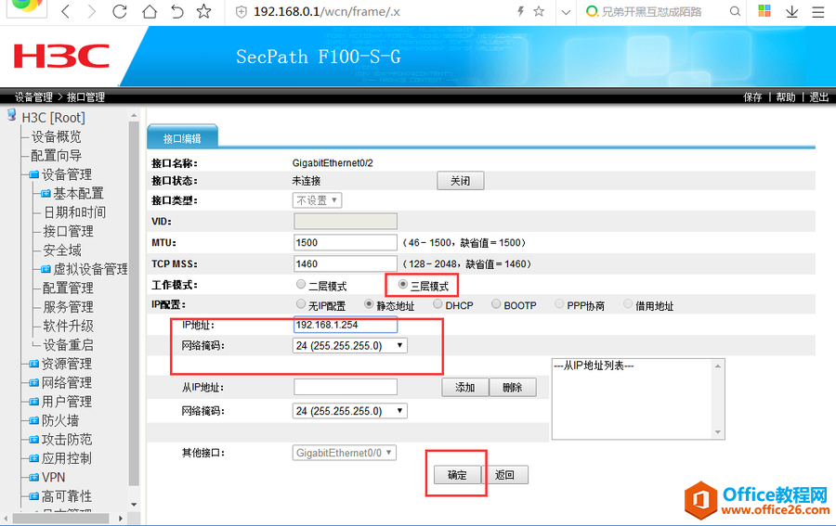The width and height of the screenshot is (836, 526).
Task: Go back with browser back arrow
Action: point(66,11)
